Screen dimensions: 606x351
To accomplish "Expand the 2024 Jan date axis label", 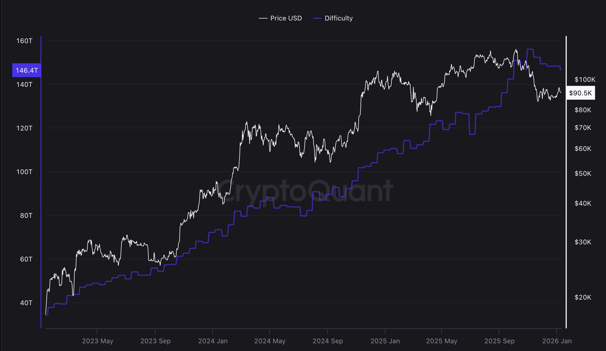I will [213, 341].
